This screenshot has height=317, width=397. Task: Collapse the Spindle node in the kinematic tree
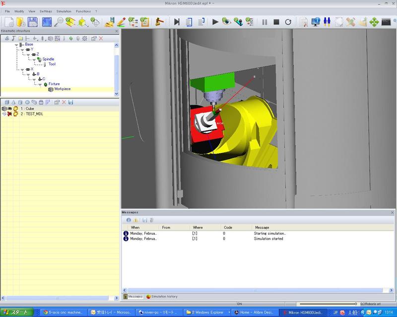34,59
